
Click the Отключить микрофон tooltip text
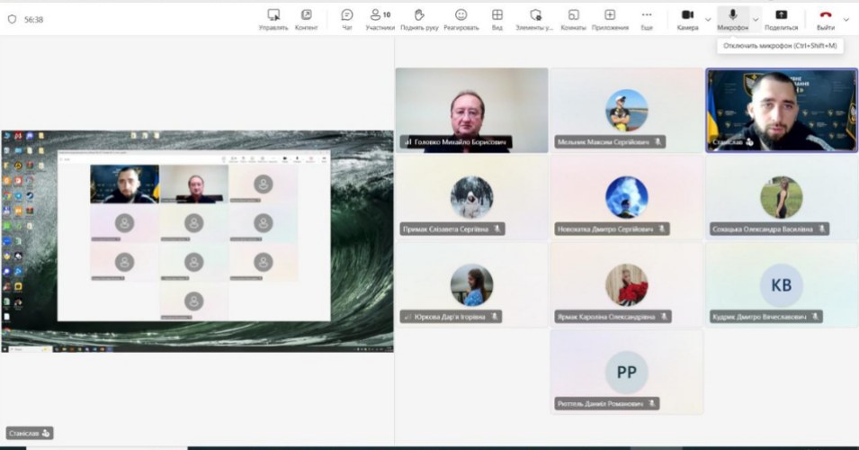pos(780,46)
